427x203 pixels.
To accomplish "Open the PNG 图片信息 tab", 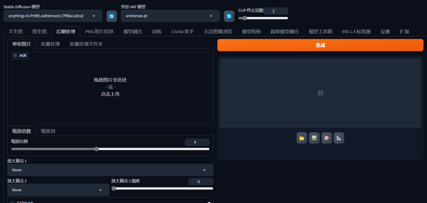I will (x=99, y=32).
